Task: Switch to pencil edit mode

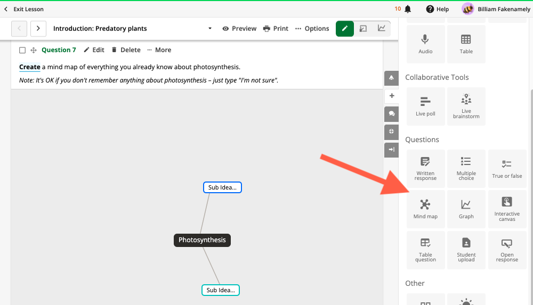Action: [345, 29]
